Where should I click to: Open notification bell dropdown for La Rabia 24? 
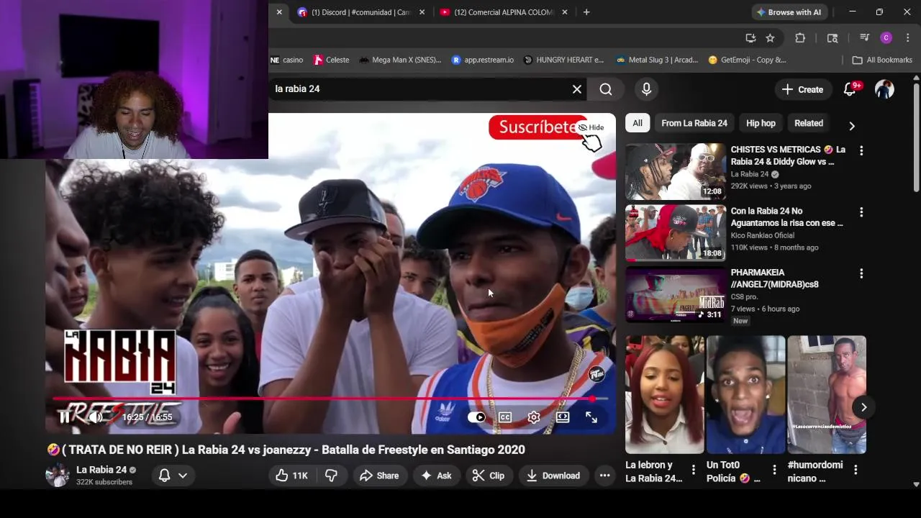(173, 476)
